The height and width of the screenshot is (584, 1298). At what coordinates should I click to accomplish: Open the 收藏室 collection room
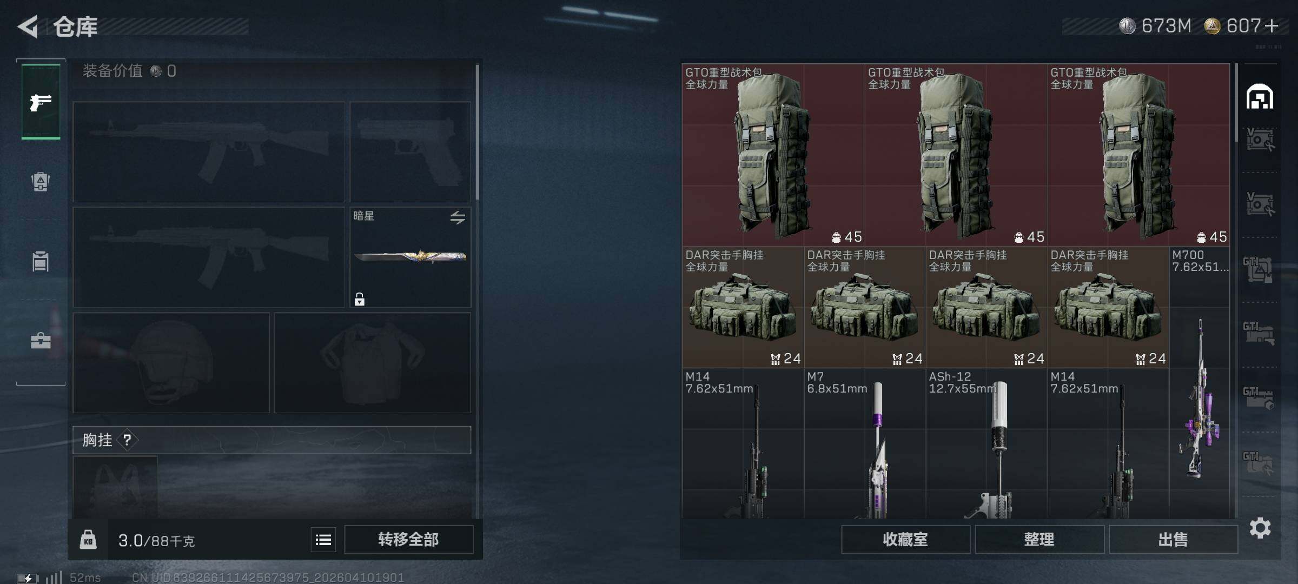pyautogui.click(x=905, y=539)
